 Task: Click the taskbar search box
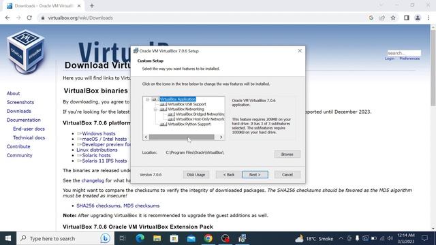[65, 238]
